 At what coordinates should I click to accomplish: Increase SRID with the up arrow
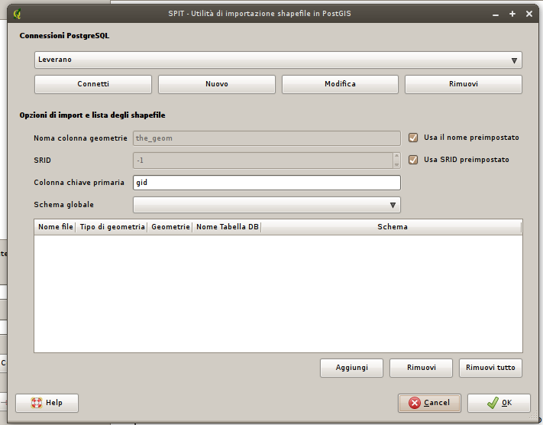(396, 157)
